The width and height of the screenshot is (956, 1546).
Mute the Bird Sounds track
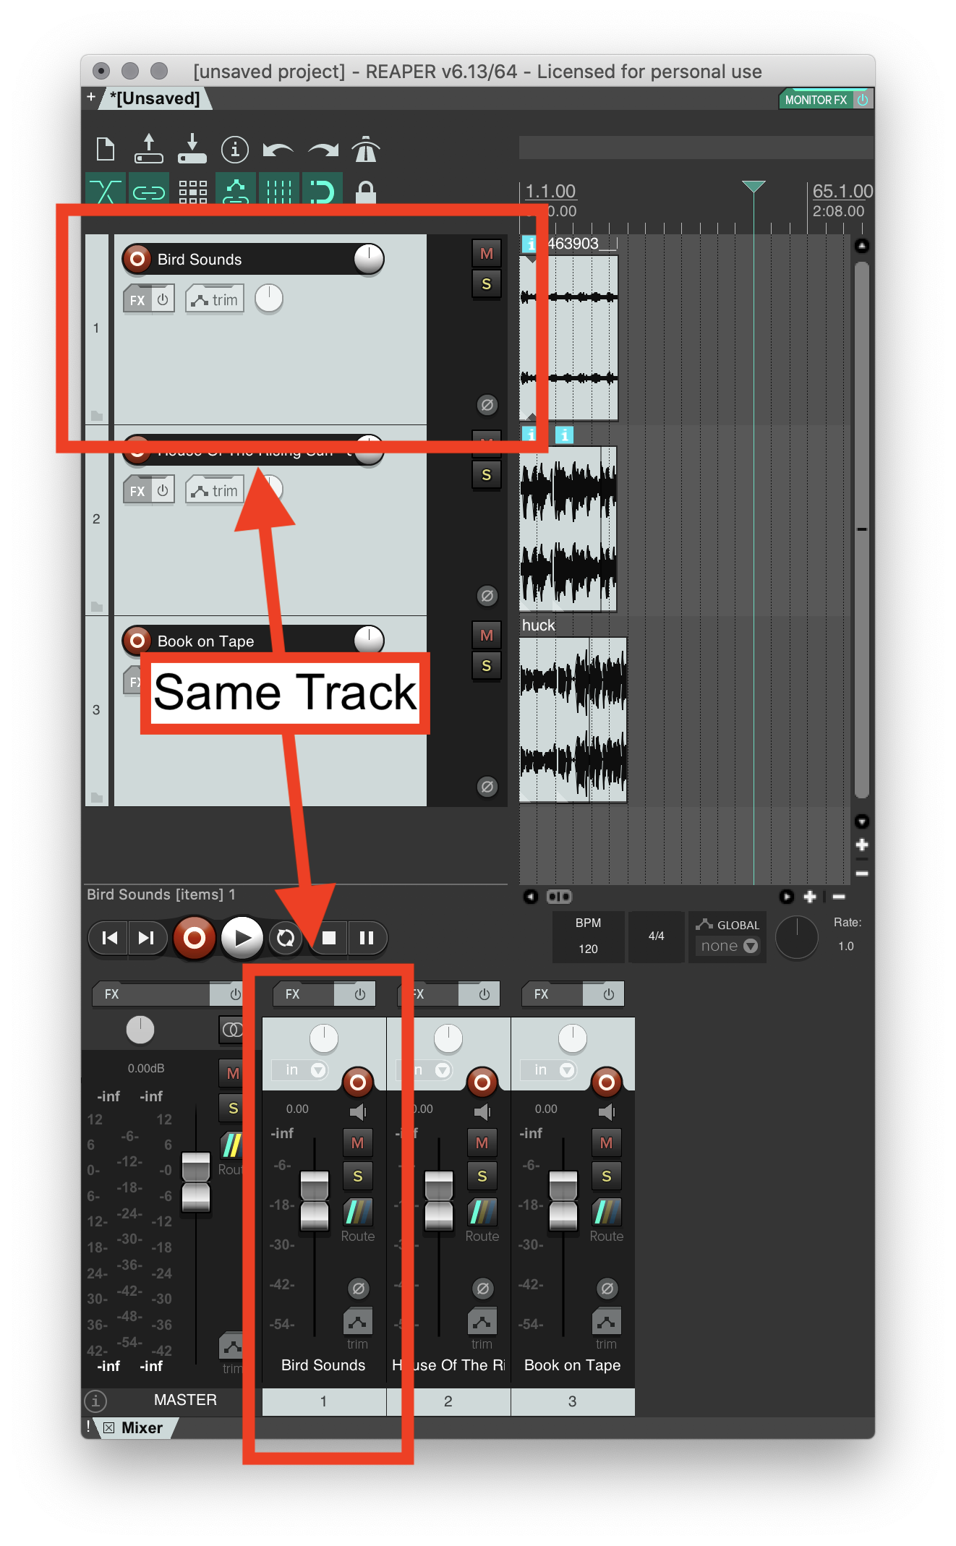pos(487,254)
